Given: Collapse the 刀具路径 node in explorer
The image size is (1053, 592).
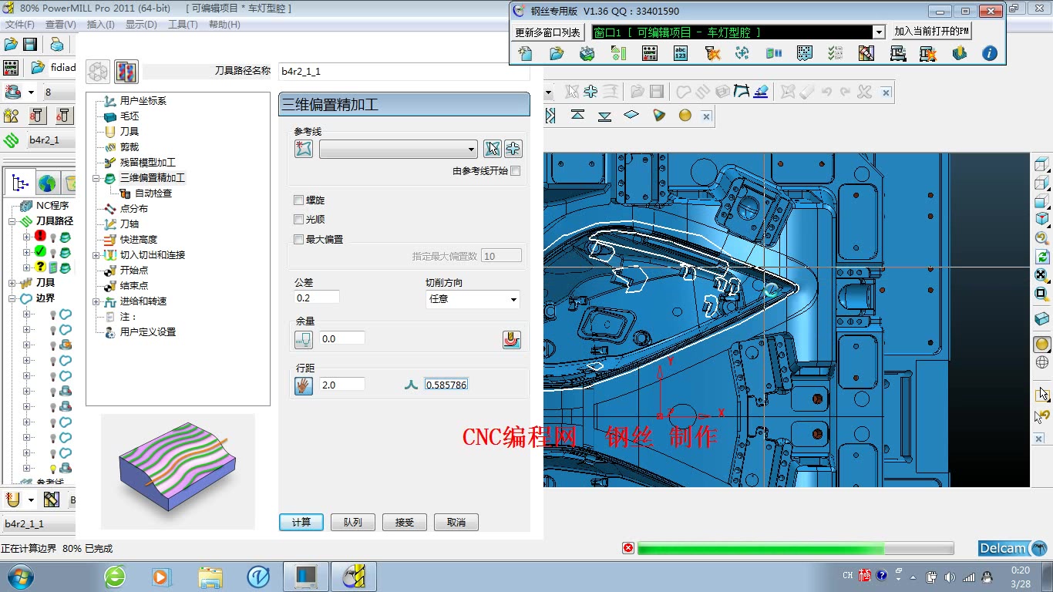Looking at the screenshot, I should [12, 221].
